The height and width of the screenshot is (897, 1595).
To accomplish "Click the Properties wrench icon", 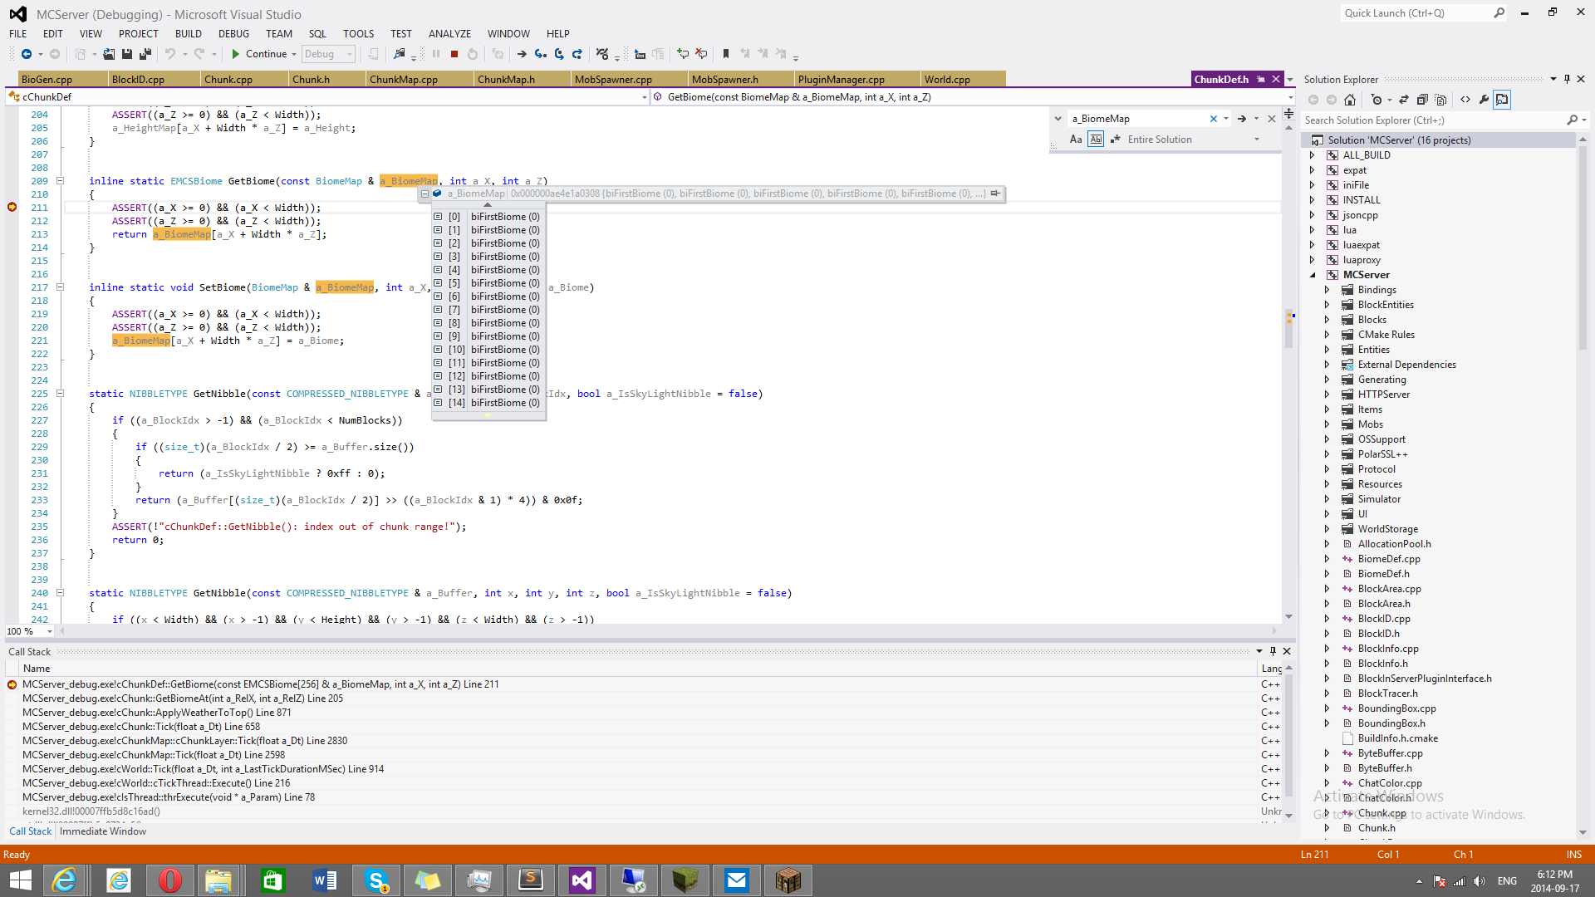I will 1484,100.
